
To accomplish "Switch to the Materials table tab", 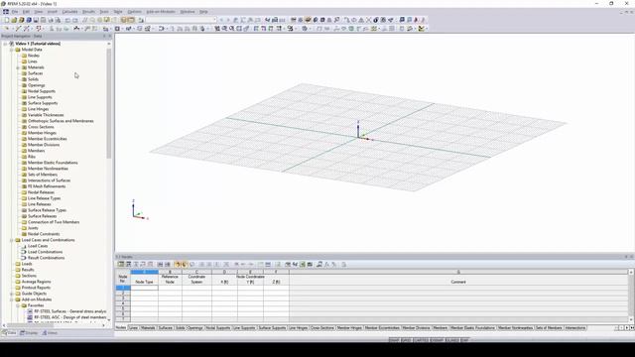I will 148,328.
